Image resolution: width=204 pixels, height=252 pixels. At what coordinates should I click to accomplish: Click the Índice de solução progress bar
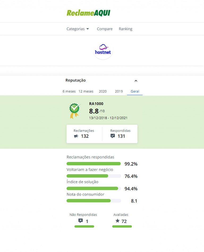pyautogui.click(x=94, y=188)
